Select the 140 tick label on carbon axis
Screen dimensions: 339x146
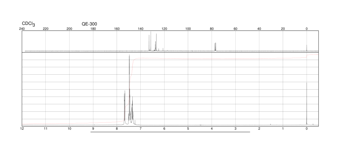(141, 29)
